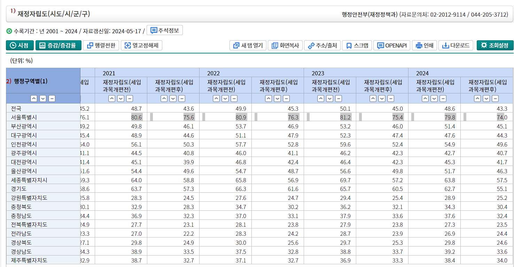Swap rows and columns with 행렬전환
514x267 pixels.
[x=101, y=45]
